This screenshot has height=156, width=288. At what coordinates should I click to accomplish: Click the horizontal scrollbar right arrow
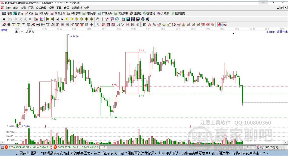click(247, 147)
